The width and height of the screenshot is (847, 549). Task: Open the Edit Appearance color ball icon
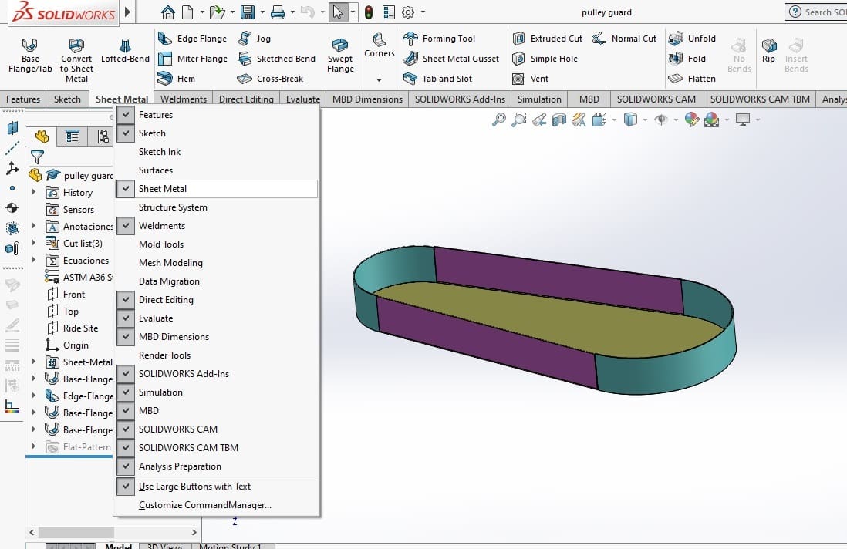coord(691,120)
